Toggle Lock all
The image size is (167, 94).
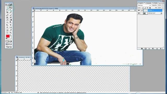click(x=150, y=8)
